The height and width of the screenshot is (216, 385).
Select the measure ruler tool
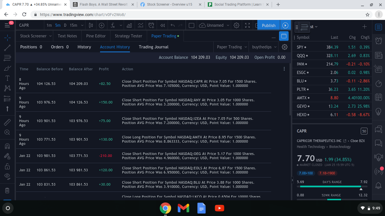[x=8, y=122]
